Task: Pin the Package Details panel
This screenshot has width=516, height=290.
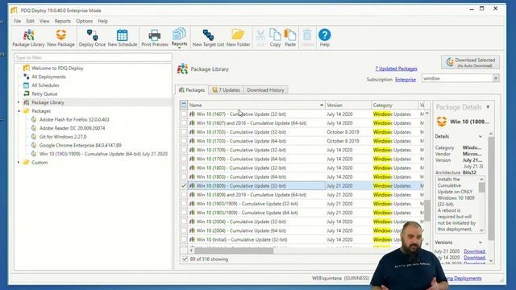Action: pos(488,107)
